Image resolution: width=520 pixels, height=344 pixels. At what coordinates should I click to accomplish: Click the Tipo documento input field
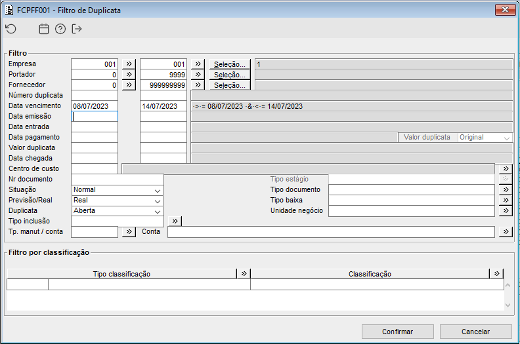tap(412, 190)
